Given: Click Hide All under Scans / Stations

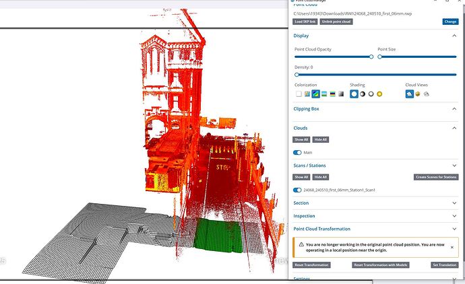Looking at the screenshot, I should coord(320,177).
